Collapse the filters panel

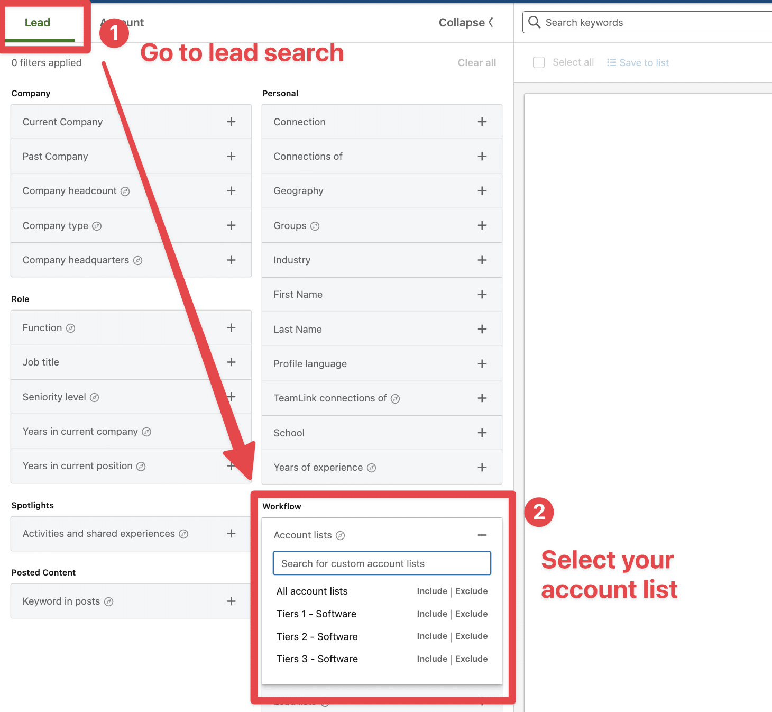(x=466, y=23)
